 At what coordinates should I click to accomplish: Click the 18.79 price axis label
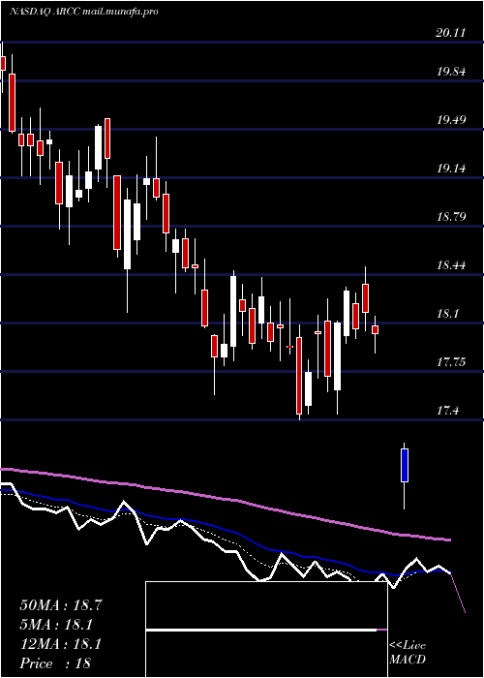click(451, 217)
